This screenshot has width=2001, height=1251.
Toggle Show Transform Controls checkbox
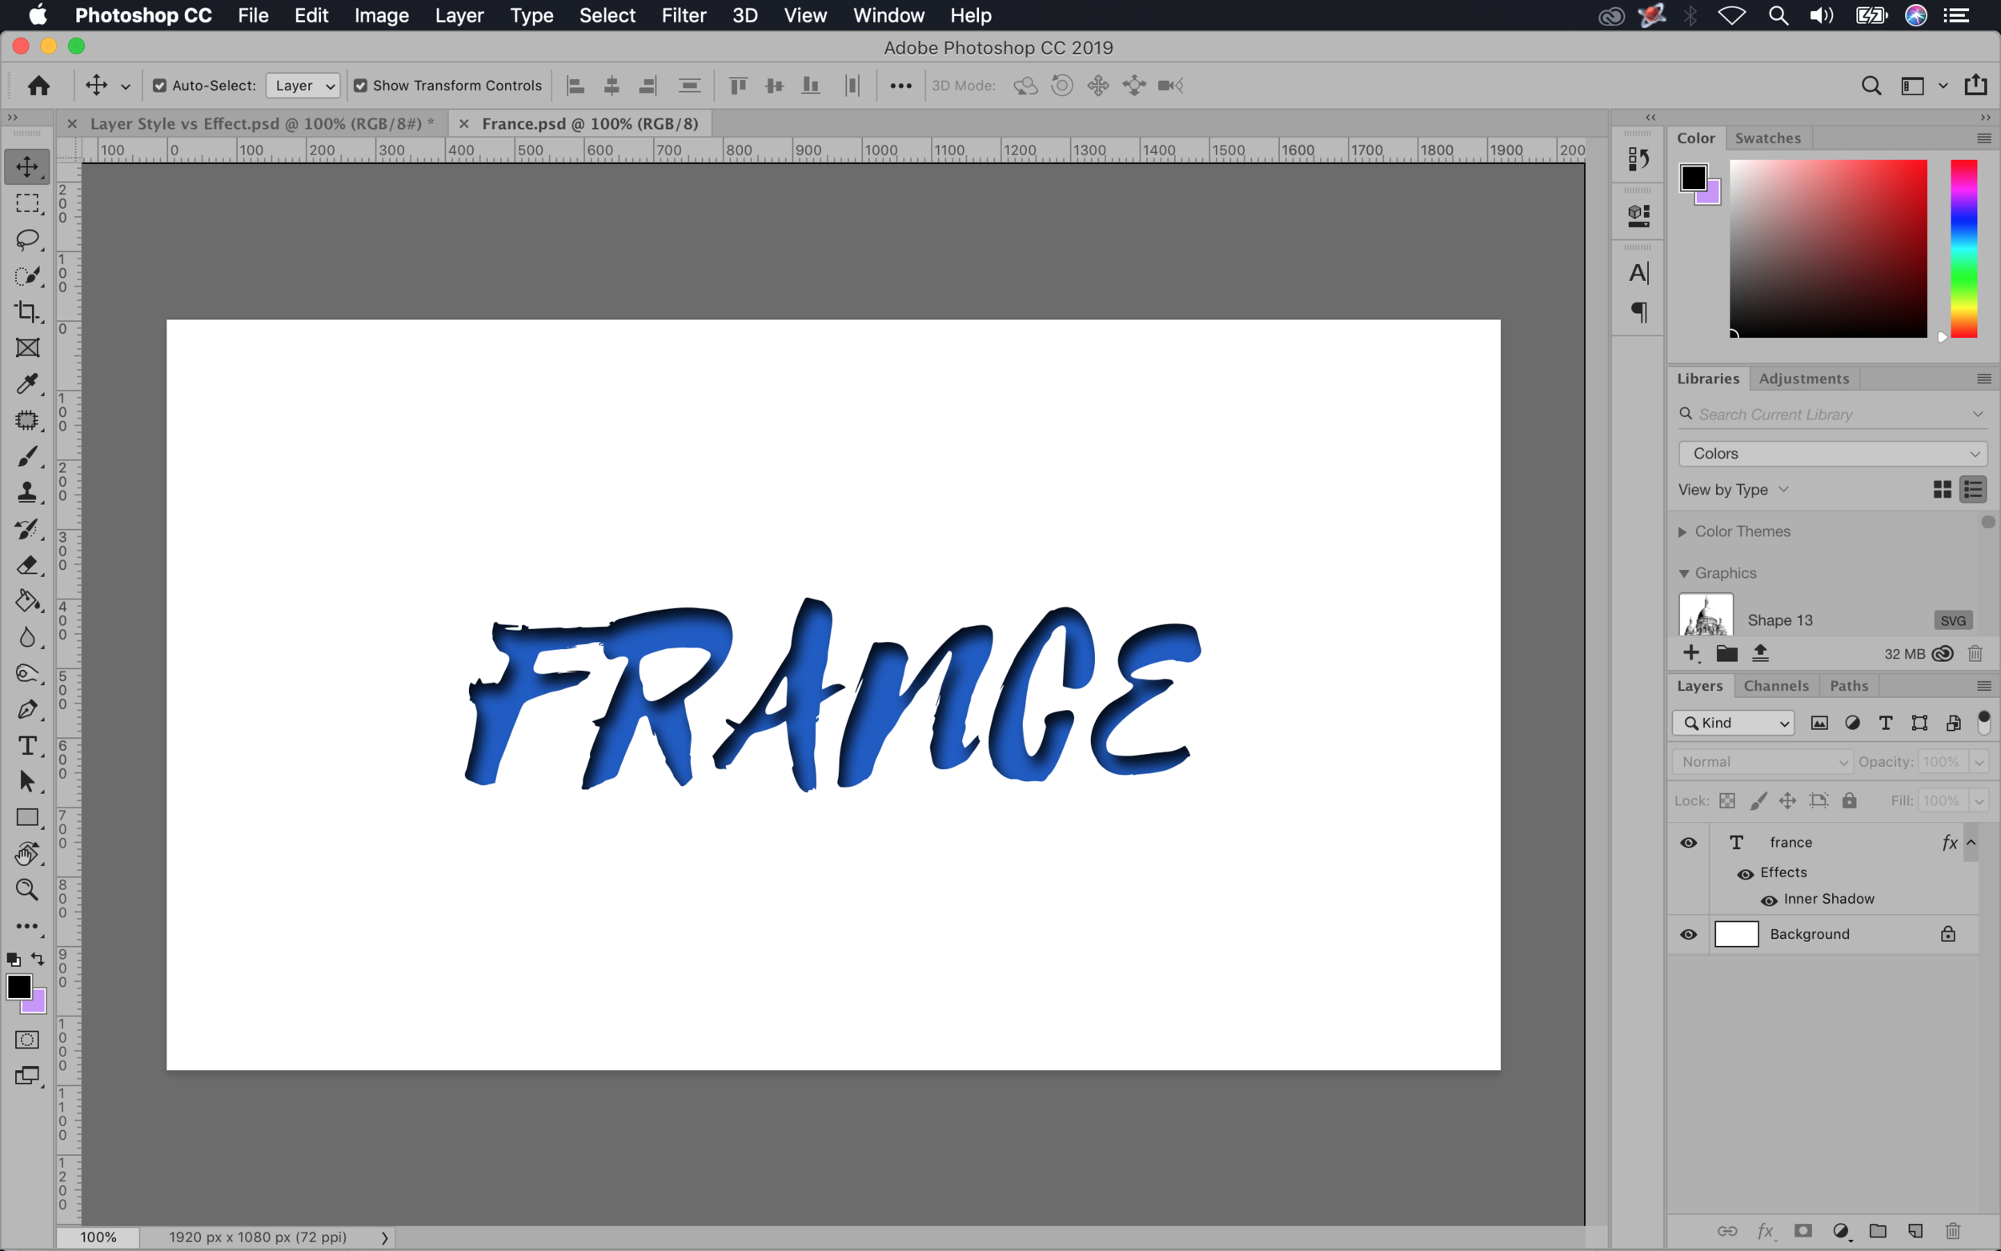click(361, 85)
